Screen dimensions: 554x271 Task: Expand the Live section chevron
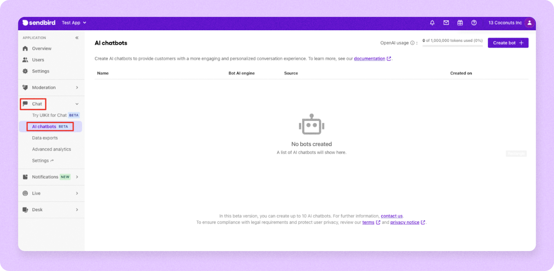pos(77,193)
